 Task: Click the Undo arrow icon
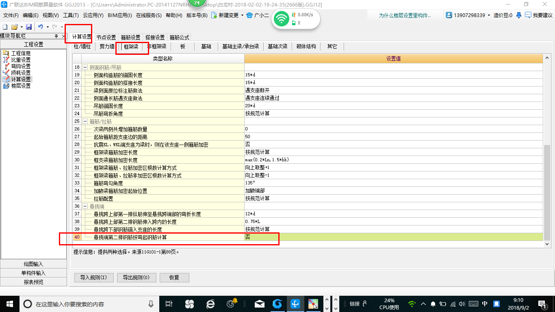click(x=41, y=27)
